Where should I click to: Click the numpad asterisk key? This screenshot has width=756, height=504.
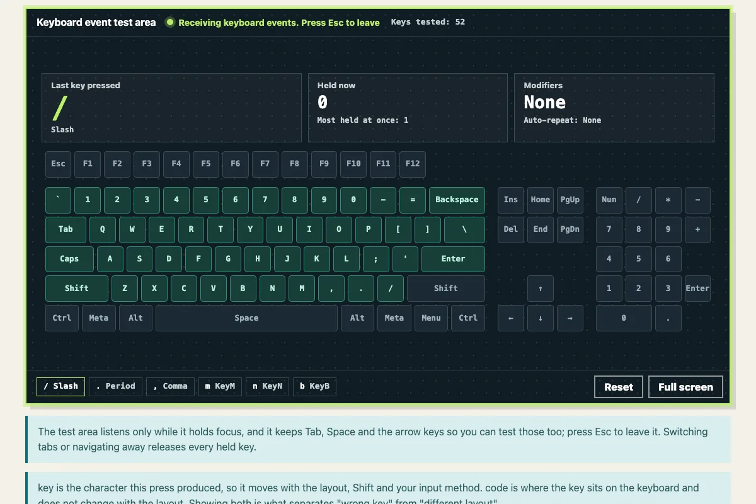pos(668,200)
